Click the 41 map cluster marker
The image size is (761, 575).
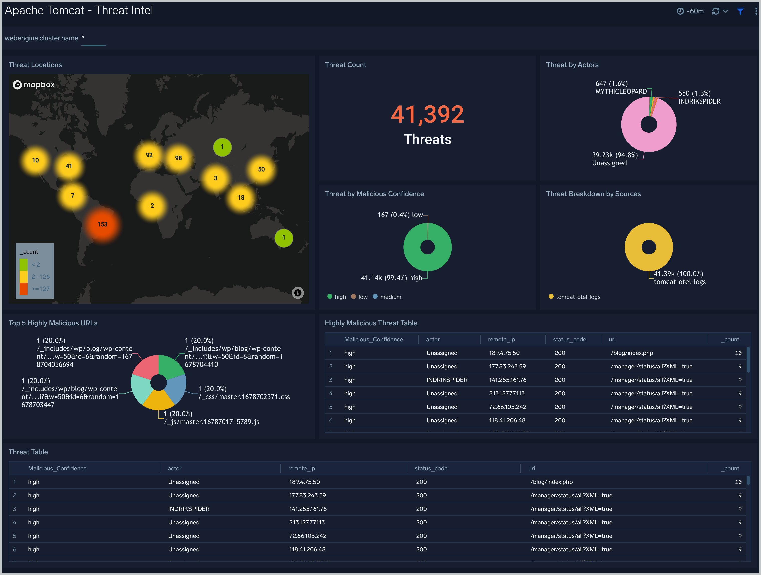69,166
